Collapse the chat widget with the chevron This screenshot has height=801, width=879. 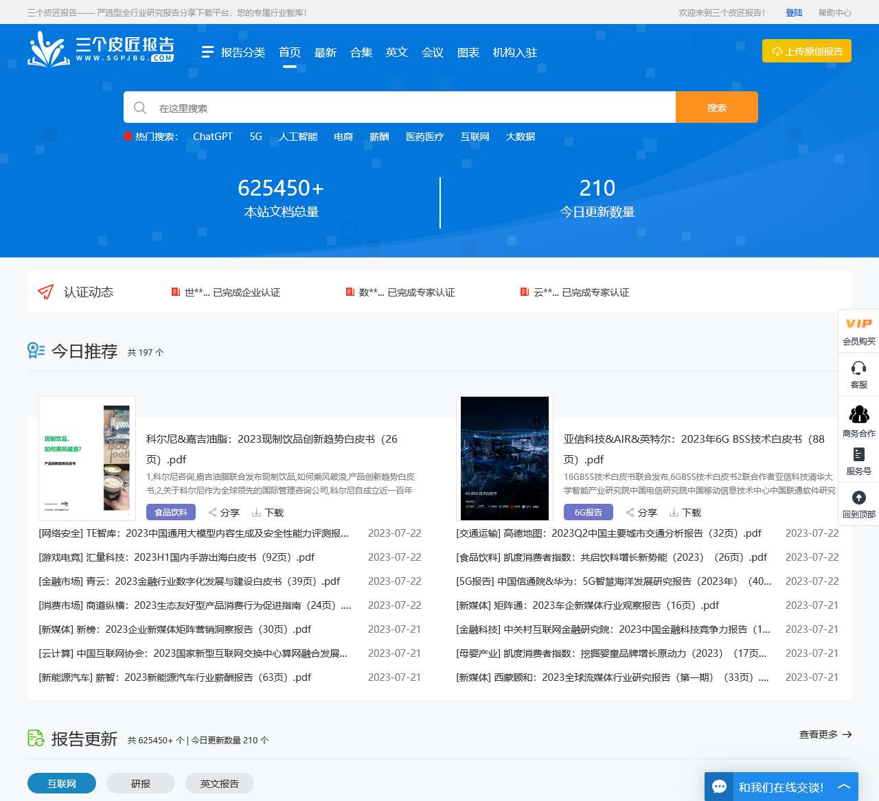843,787
